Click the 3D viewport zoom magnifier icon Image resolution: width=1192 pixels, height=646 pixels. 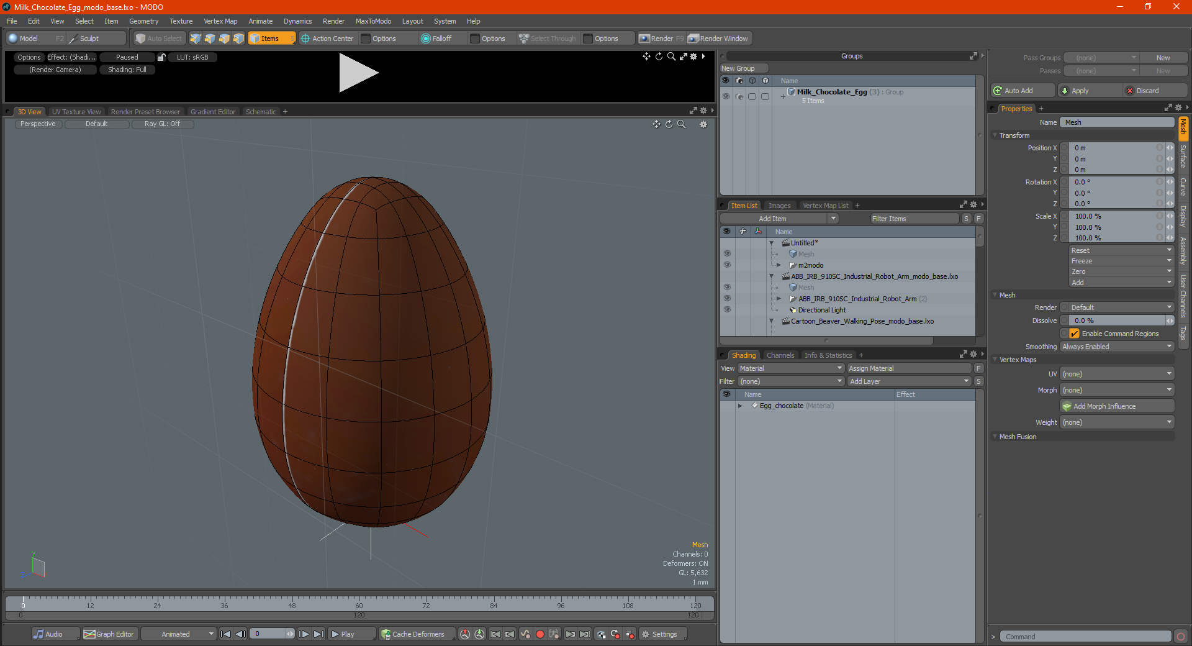682,124
